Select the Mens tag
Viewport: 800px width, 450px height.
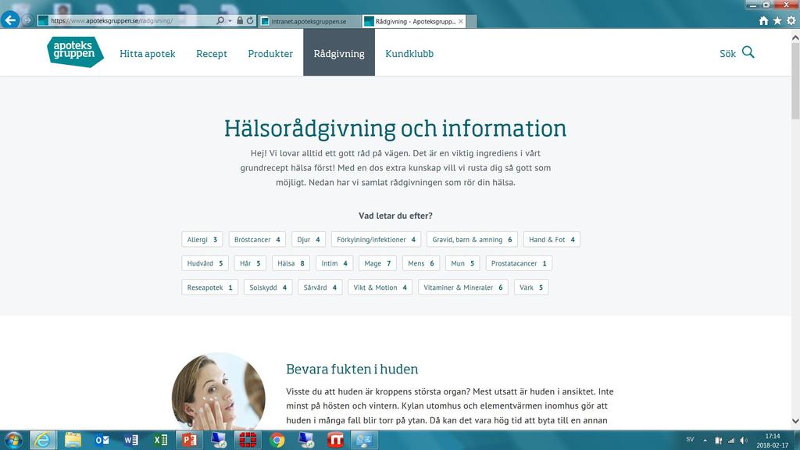(x=421, y=264)
